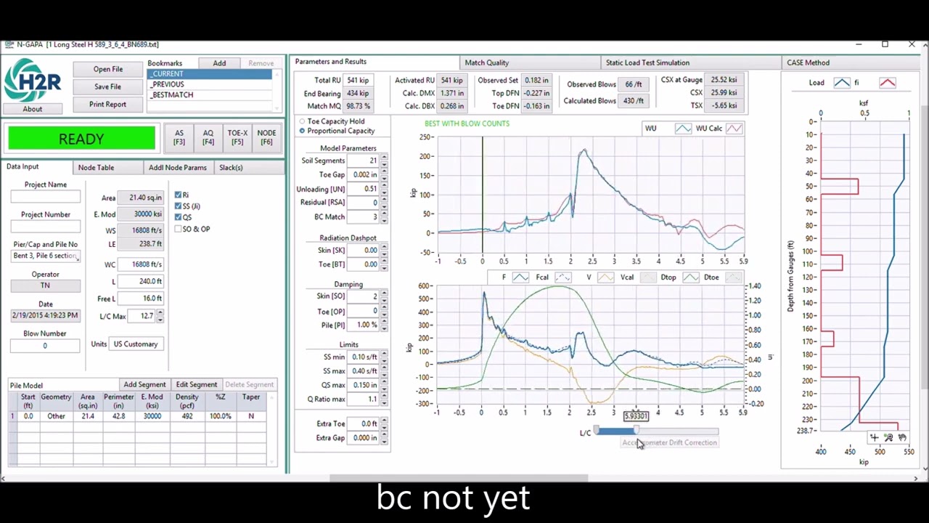The height and width of the screenshot is (523, 929).
Task: Click the fi legend line icon
Action: point(887,83)
